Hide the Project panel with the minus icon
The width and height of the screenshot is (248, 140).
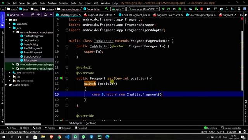[51, 15]
